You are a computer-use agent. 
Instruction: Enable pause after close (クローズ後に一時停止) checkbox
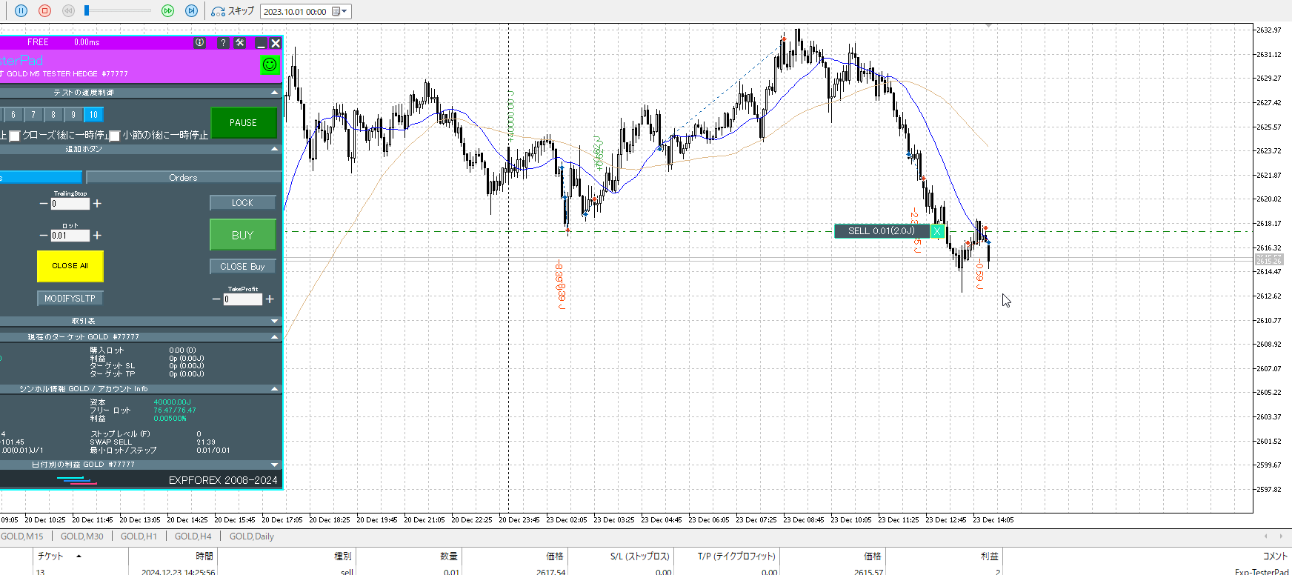click(x=14, y=136)
